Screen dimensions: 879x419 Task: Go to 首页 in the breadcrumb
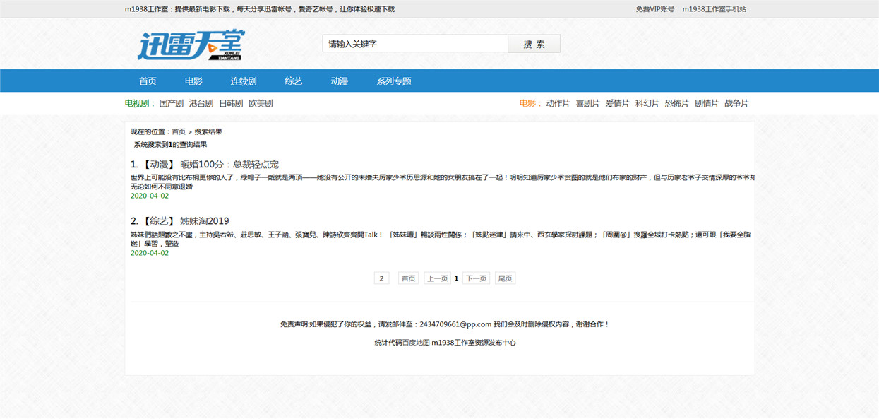click(179, 131)
